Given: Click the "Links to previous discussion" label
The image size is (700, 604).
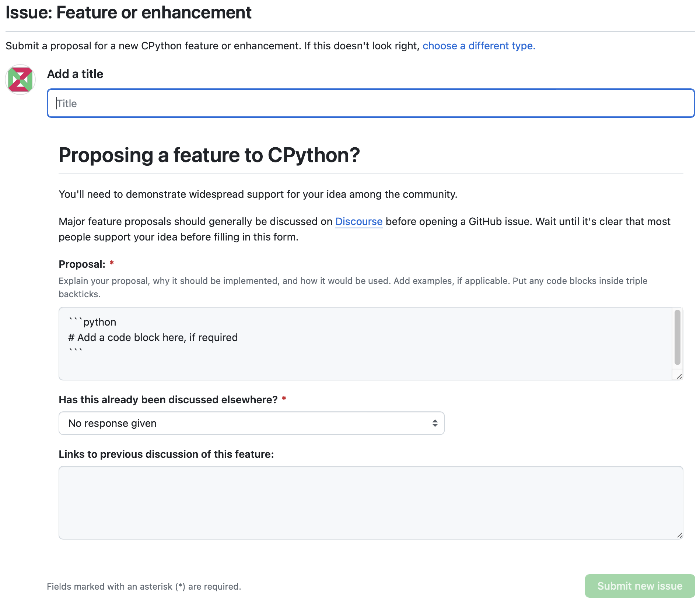Looking at the screenshot, I should pos(166,454).
